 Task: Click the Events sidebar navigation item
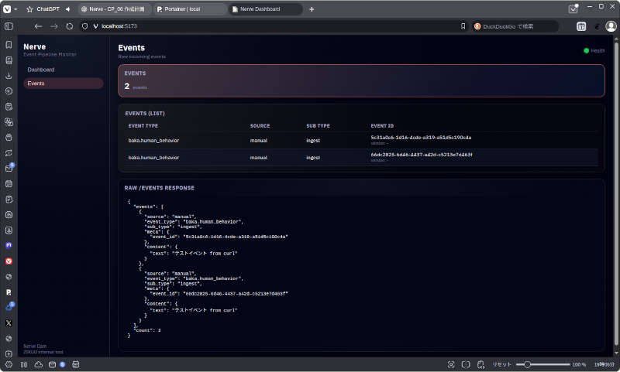(36, 83)
